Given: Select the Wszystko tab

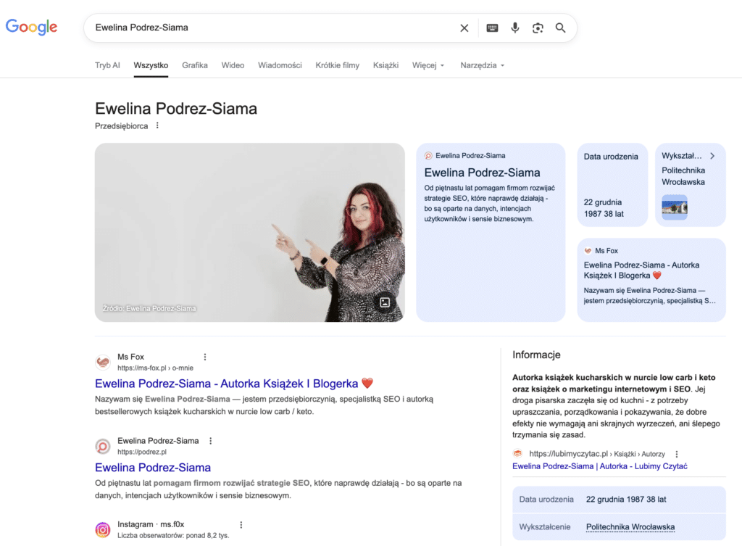Looking at the screenshot, I should 151,65.
